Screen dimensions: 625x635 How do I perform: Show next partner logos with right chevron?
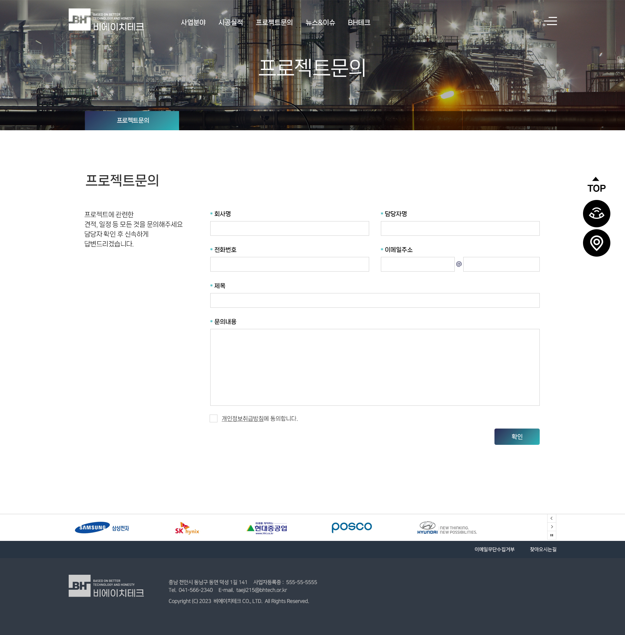pos(551,527)
